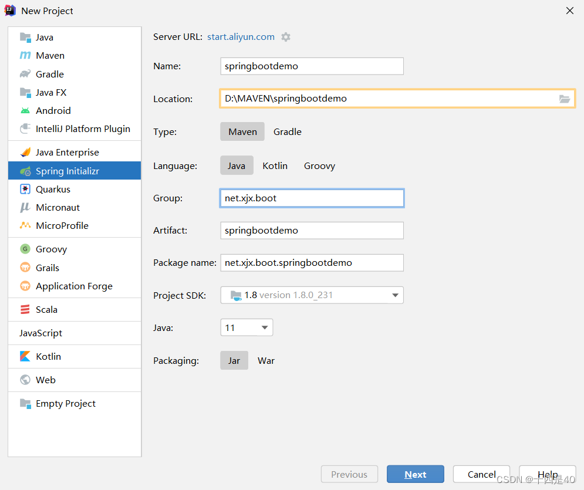Click the Maven 'm' icon
Viewport: 584px width, 490px height.
(x=25, y=56)
